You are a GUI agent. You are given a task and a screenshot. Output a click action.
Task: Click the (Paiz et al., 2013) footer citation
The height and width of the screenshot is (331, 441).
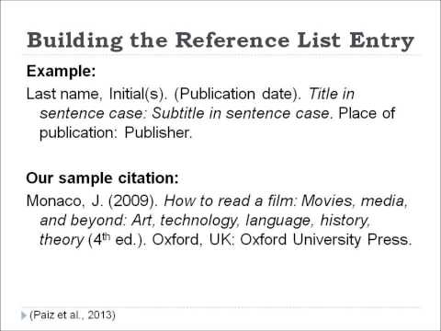click(73, 315)
